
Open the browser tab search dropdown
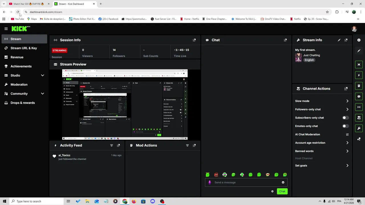pos(4,4)
